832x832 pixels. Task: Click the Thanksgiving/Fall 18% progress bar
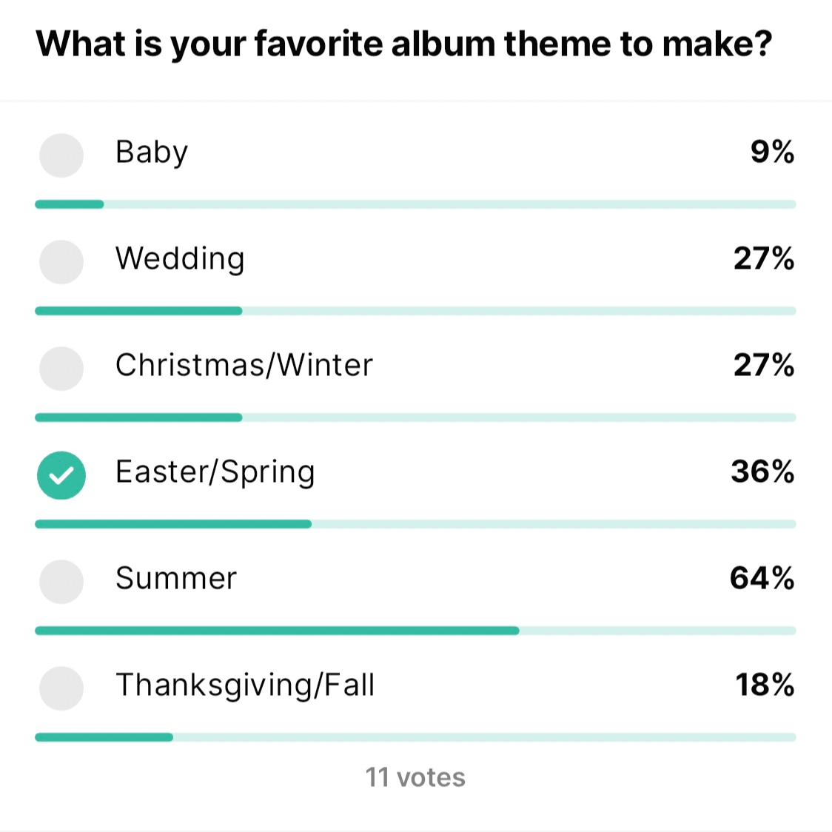click(x=415, y=737)
